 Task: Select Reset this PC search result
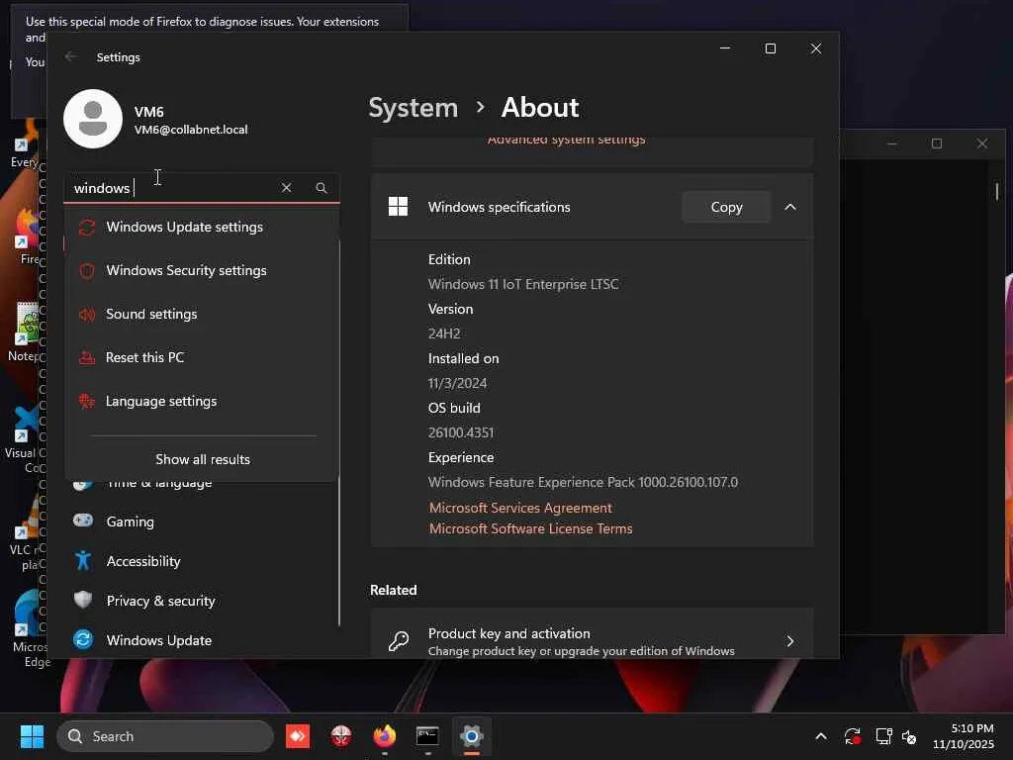coord(202,357)
